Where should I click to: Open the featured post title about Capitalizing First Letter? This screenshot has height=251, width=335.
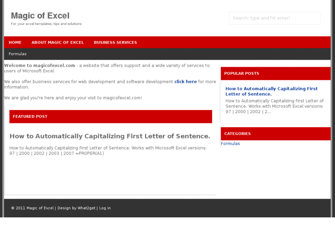tap(110, 136)
